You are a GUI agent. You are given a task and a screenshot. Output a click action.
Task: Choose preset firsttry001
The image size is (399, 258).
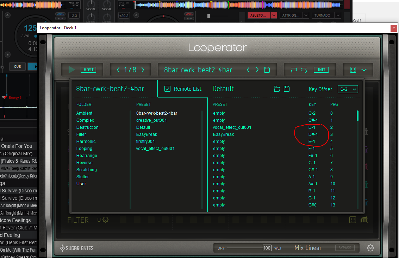(145, 142)
